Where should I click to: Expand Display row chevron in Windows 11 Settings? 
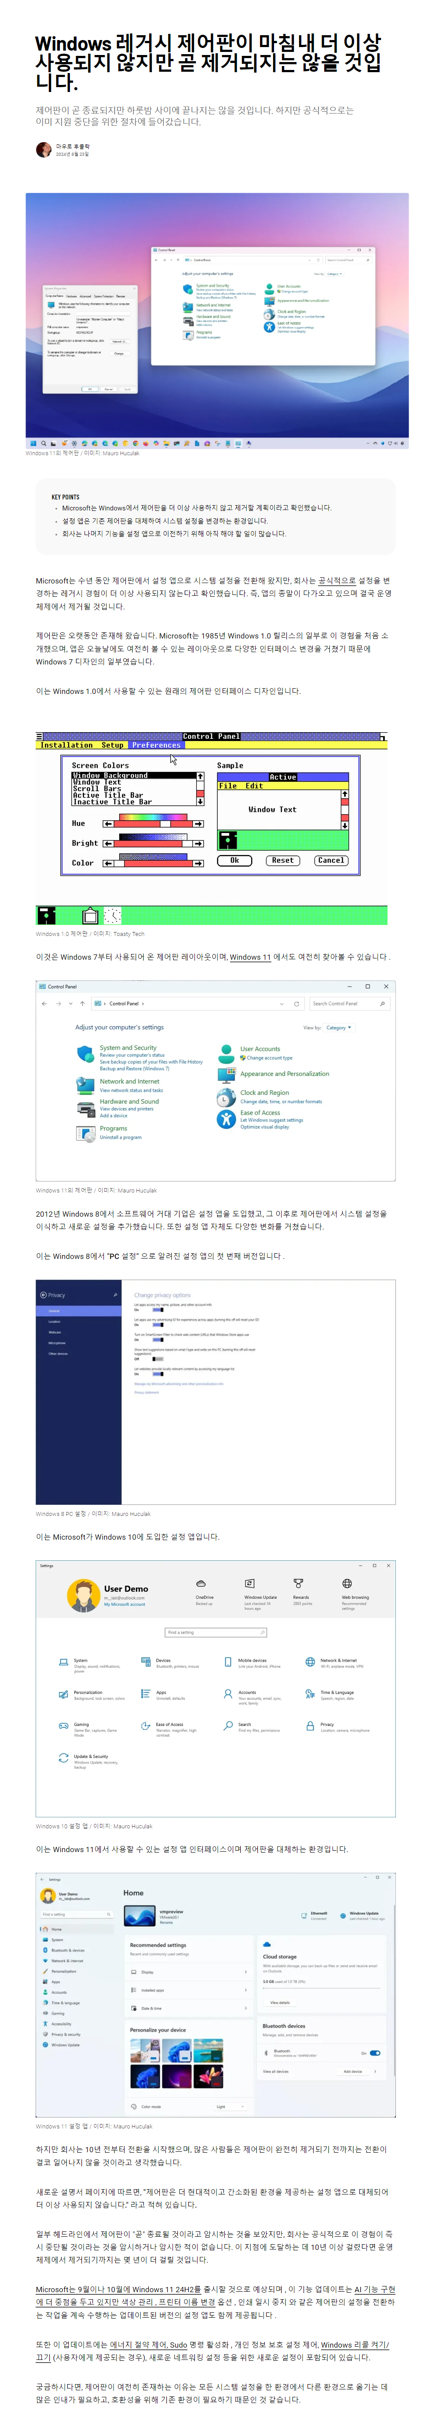point(245,1972)
